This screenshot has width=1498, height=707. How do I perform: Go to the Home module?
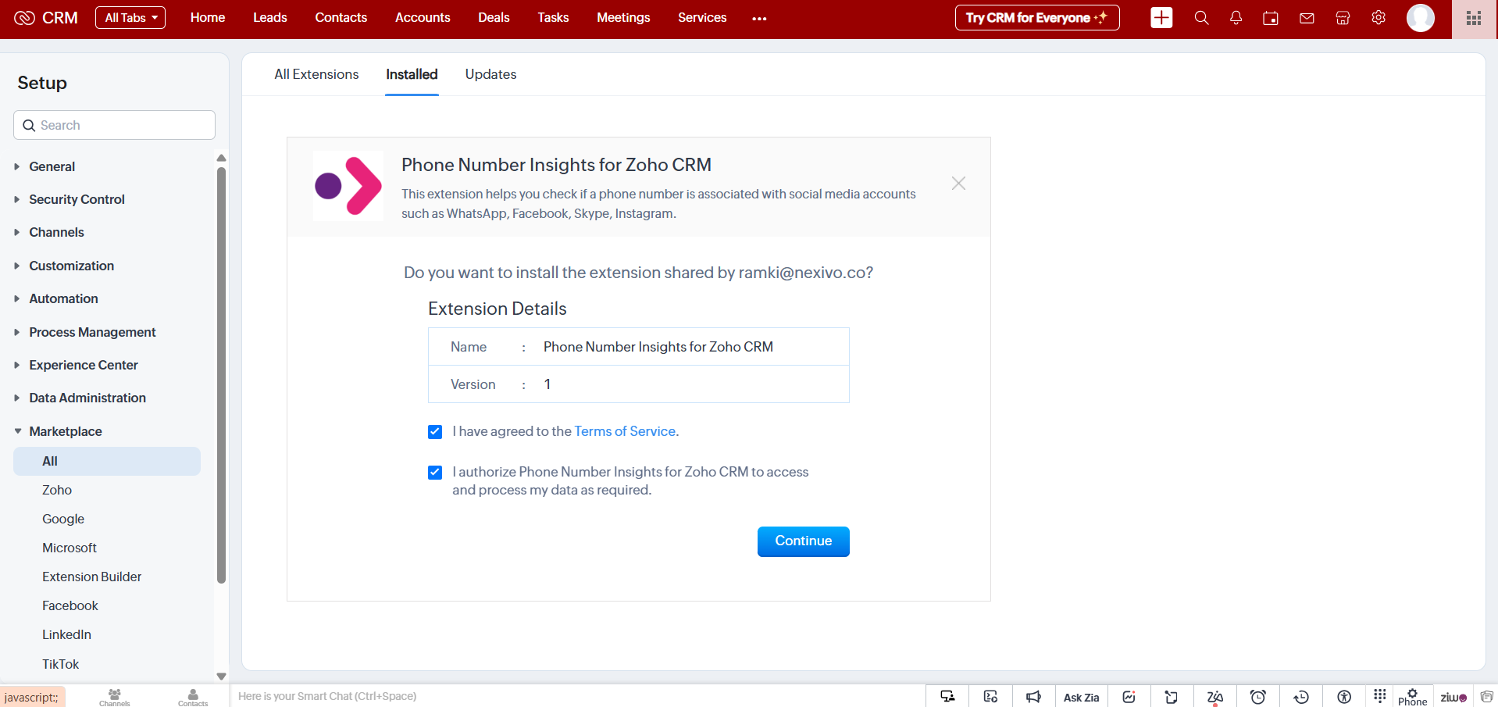pyautogui.click(x=208, y=17)
